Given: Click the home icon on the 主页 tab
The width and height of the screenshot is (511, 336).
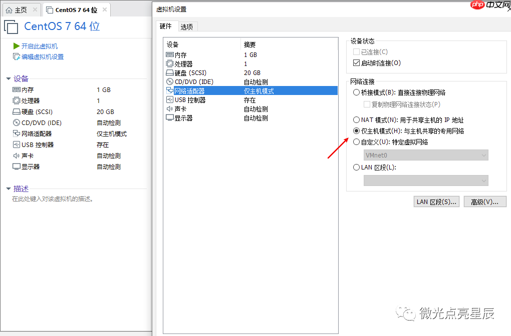Looking at the screenshot, I should 9,10.
